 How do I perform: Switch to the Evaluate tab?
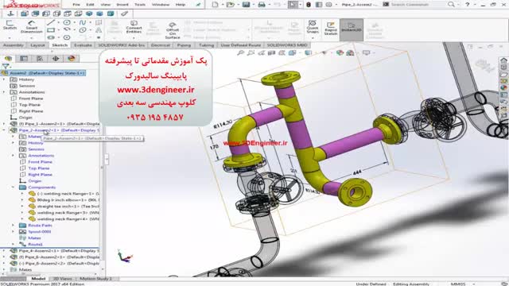[83, 45]
